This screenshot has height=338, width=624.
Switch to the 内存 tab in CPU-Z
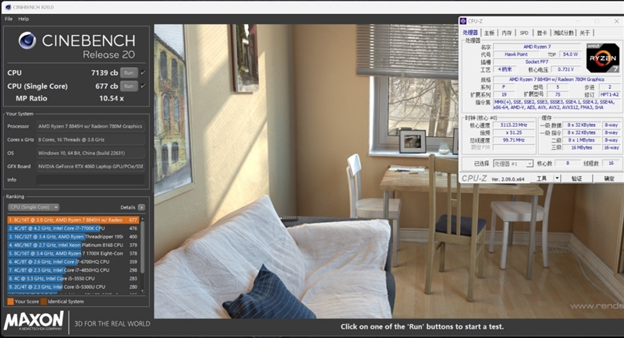pyautogui.click(x=506, y=33)
